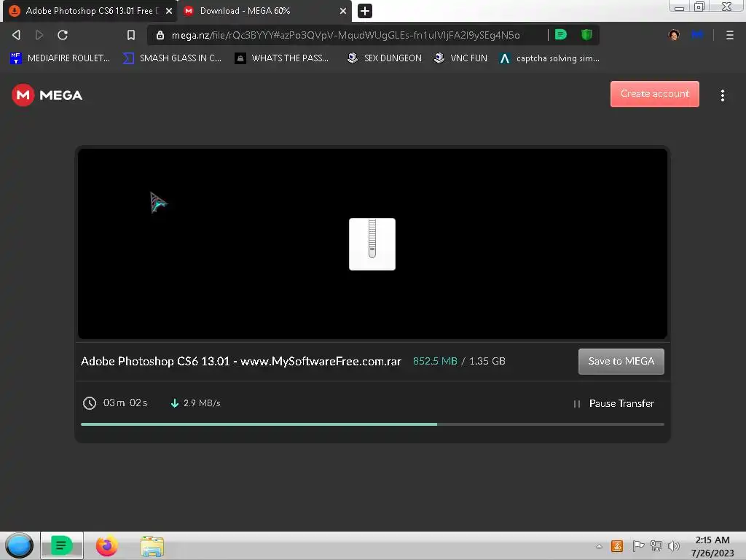Screen dimensions: 746x560
Task: Reload the MEGA download page
Action: click(63, 35)
